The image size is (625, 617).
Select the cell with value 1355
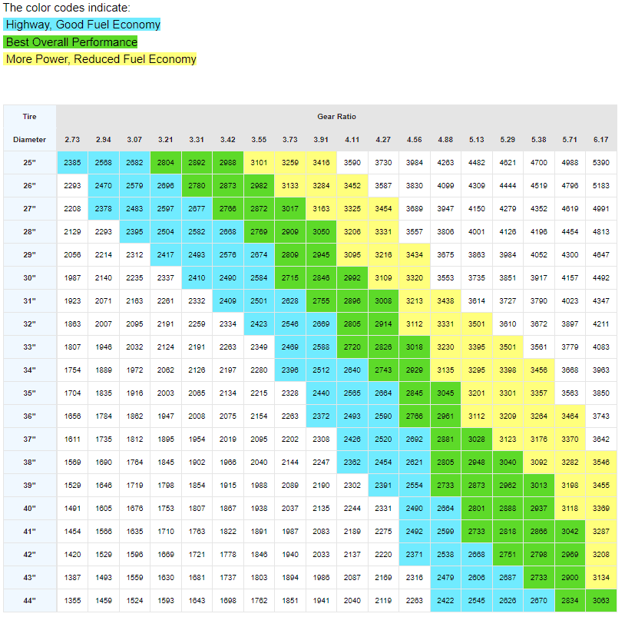72,601
